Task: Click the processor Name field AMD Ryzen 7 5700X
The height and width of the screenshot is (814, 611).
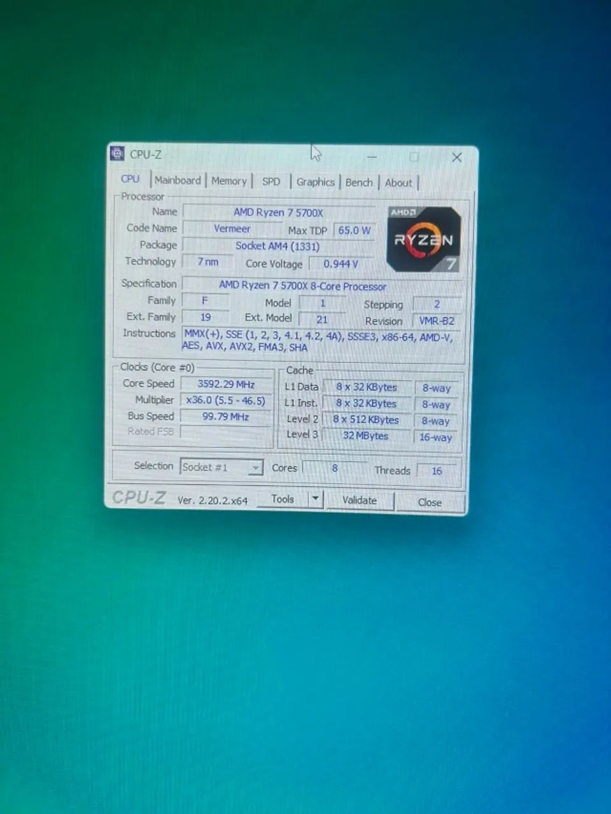Action: [278, 213]
